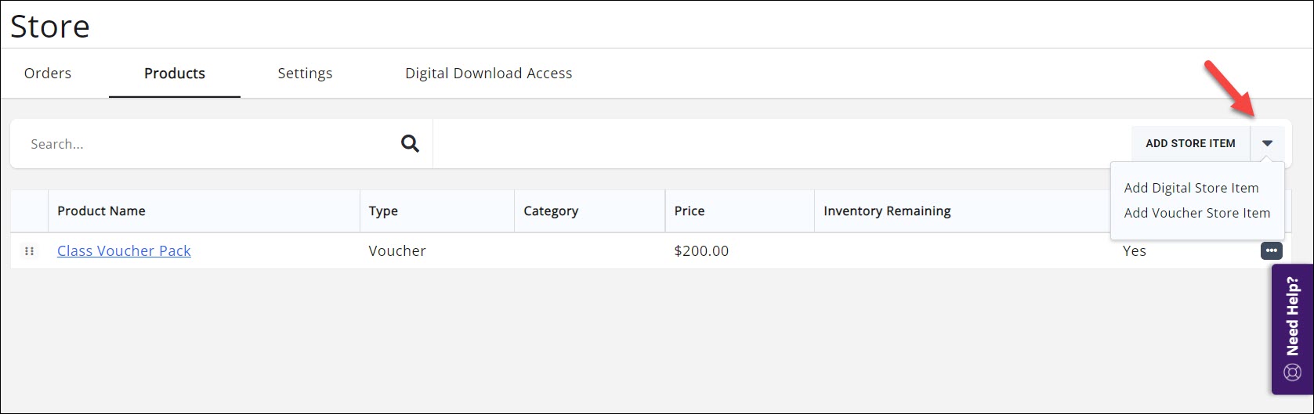
Task: Click the ADD STORE ITEM button
Action: pyautogui.click(x=1190, y=143)
